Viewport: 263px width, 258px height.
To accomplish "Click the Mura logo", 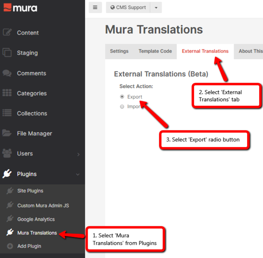I will coord(20,7).
